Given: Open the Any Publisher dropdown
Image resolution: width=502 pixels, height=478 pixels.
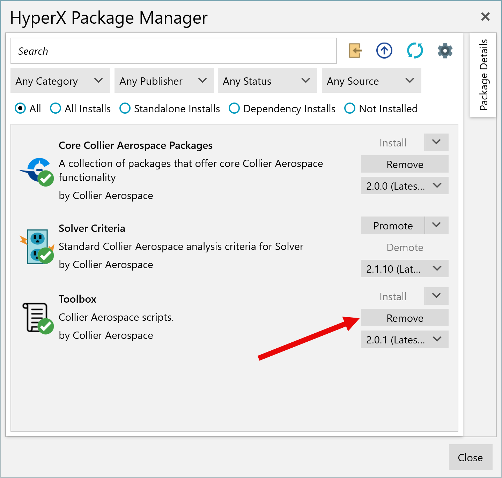Looking at the screenshot, I should click(164, 81).
